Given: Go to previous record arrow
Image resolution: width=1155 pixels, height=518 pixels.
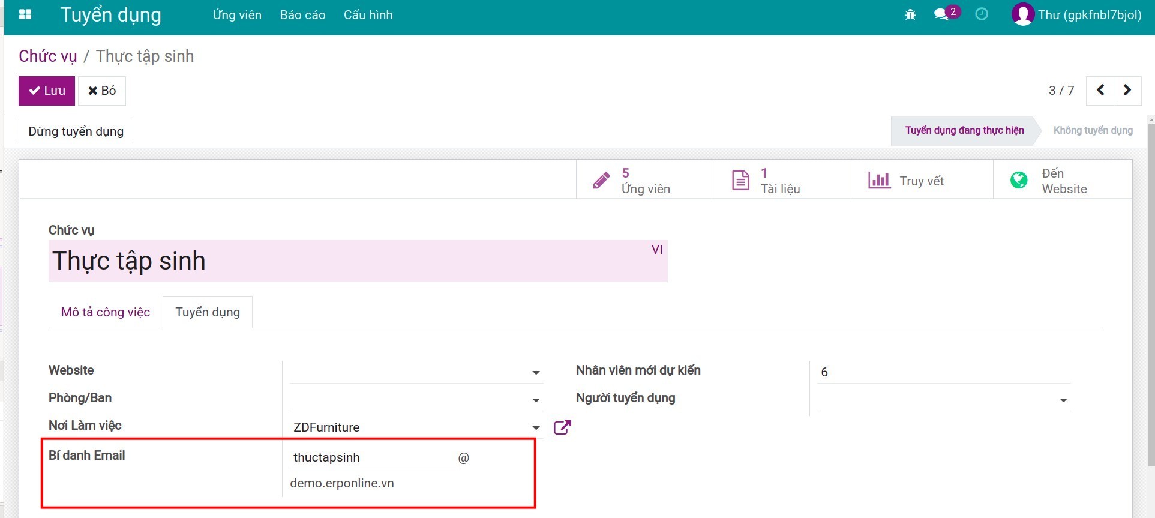Looking at the screenshot, I should 1100,91.
